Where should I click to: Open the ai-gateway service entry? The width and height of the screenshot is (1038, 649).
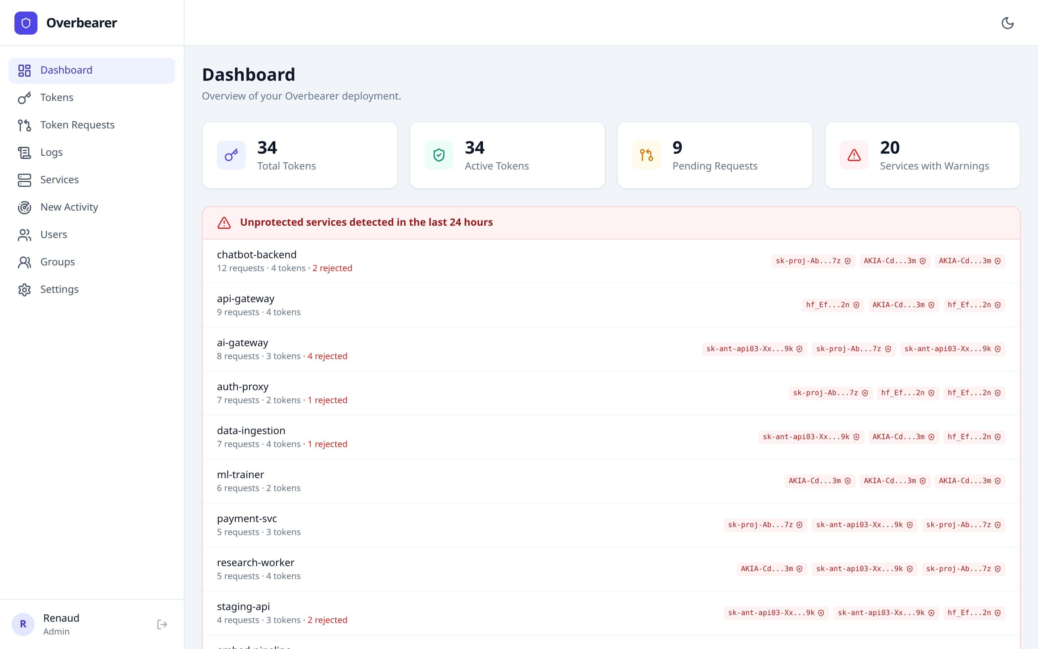(x=242, y=343)
